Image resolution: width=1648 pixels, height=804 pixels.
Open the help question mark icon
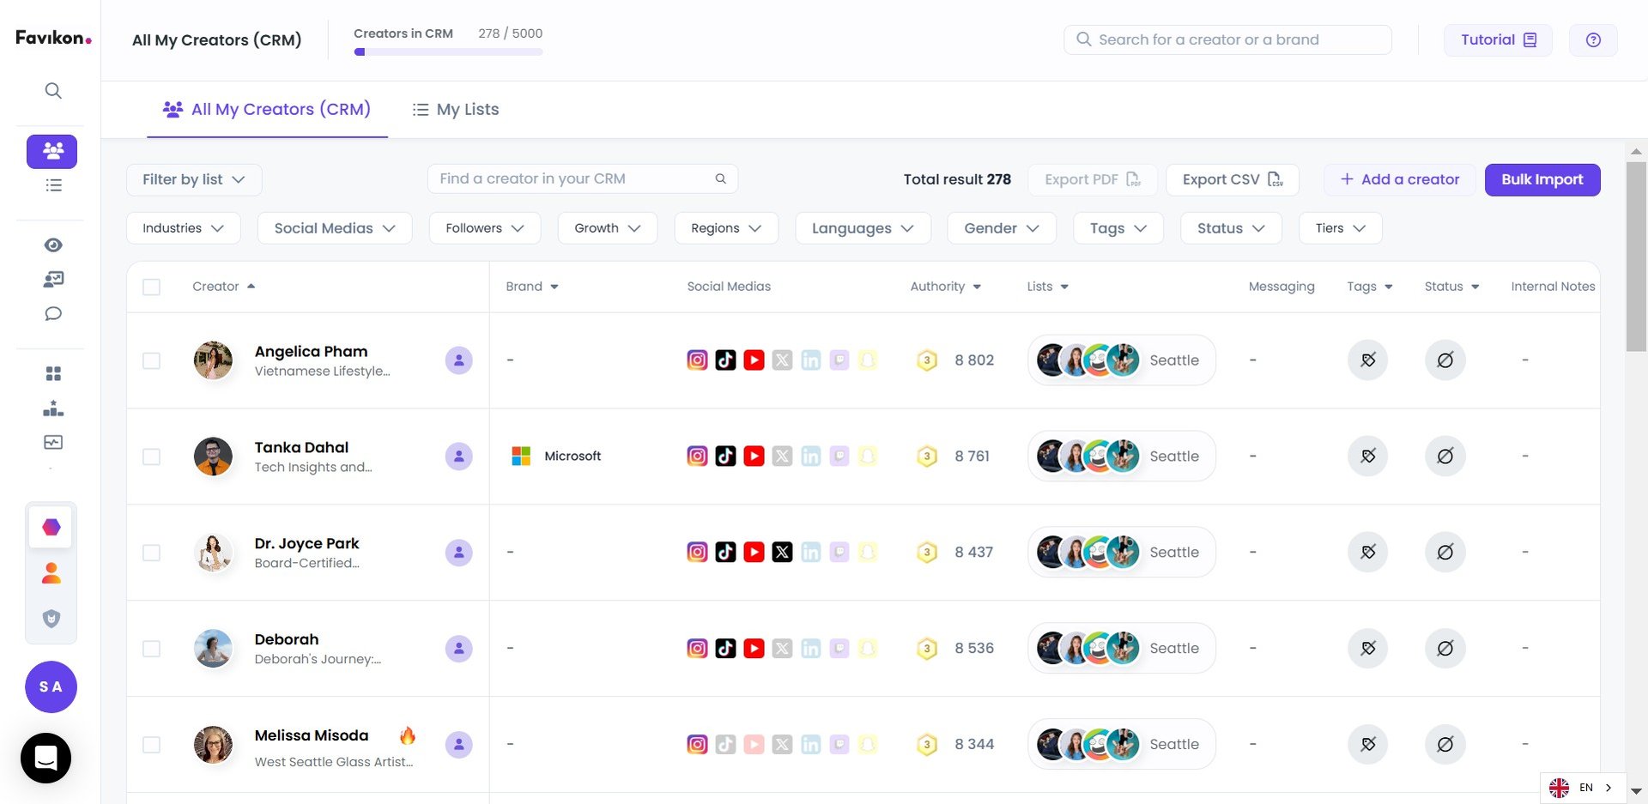1593,40
